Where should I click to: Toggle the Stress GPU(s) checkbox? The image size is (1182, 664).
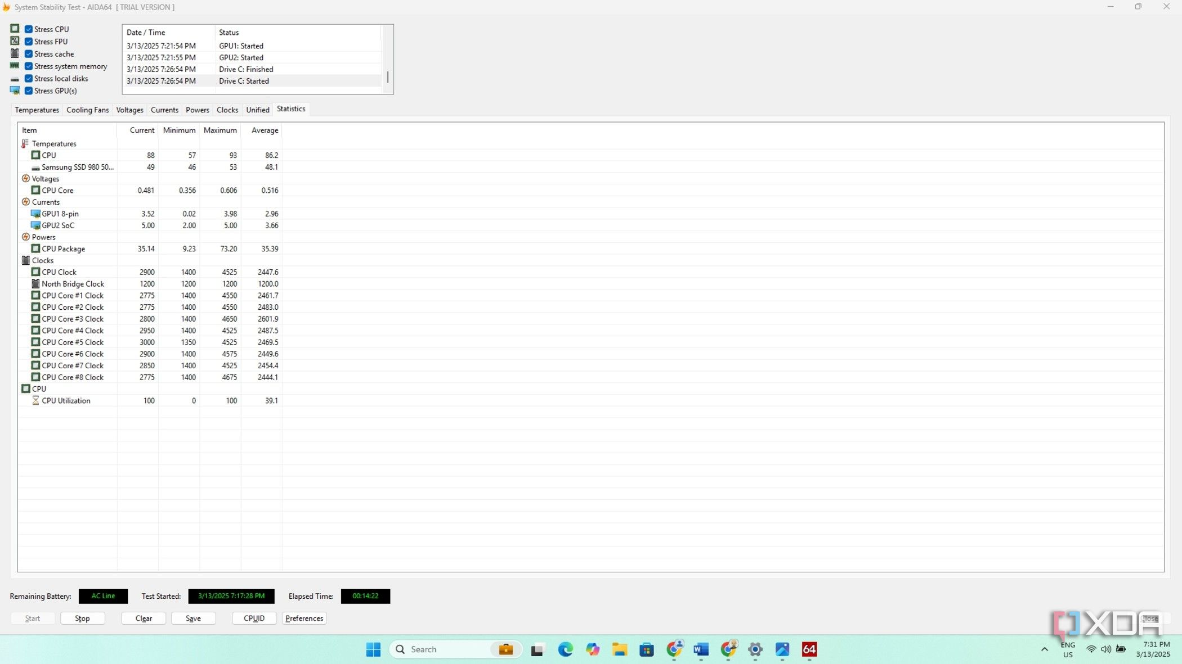pyautogui.click(x=29, y=91)
